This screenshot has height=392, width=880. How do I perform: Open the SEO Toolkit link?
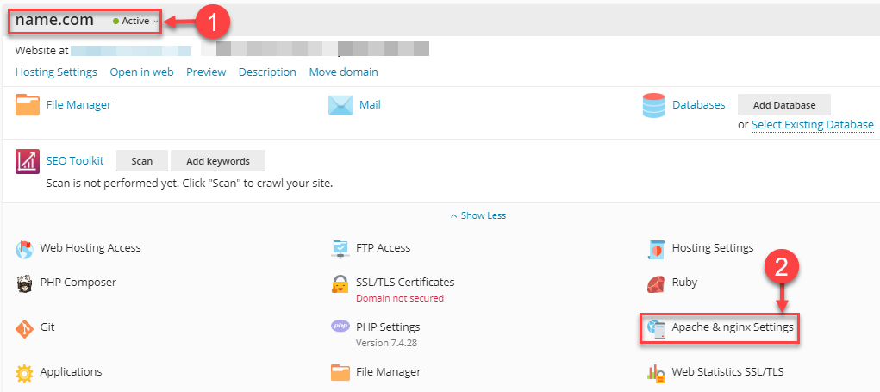coord(75,160)
